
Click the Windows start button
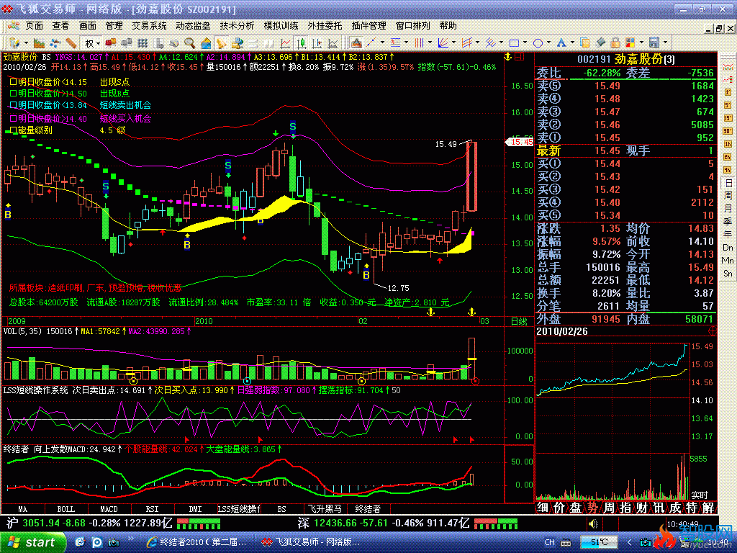pyautogui.click(x=32, y=542)
